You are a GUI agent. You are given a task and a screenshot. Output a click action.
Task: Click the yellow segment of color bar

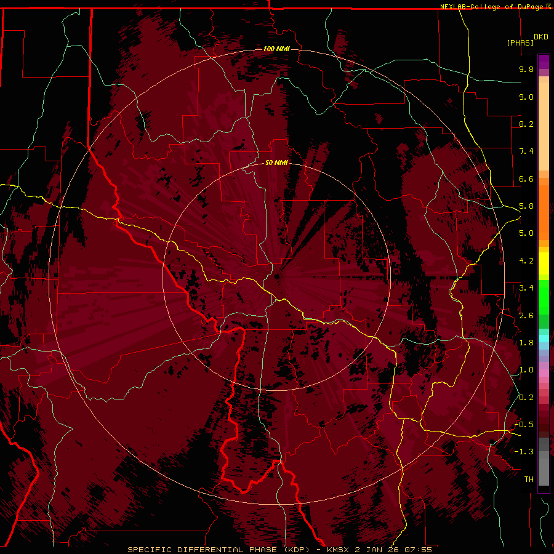(x=544, y=263)
